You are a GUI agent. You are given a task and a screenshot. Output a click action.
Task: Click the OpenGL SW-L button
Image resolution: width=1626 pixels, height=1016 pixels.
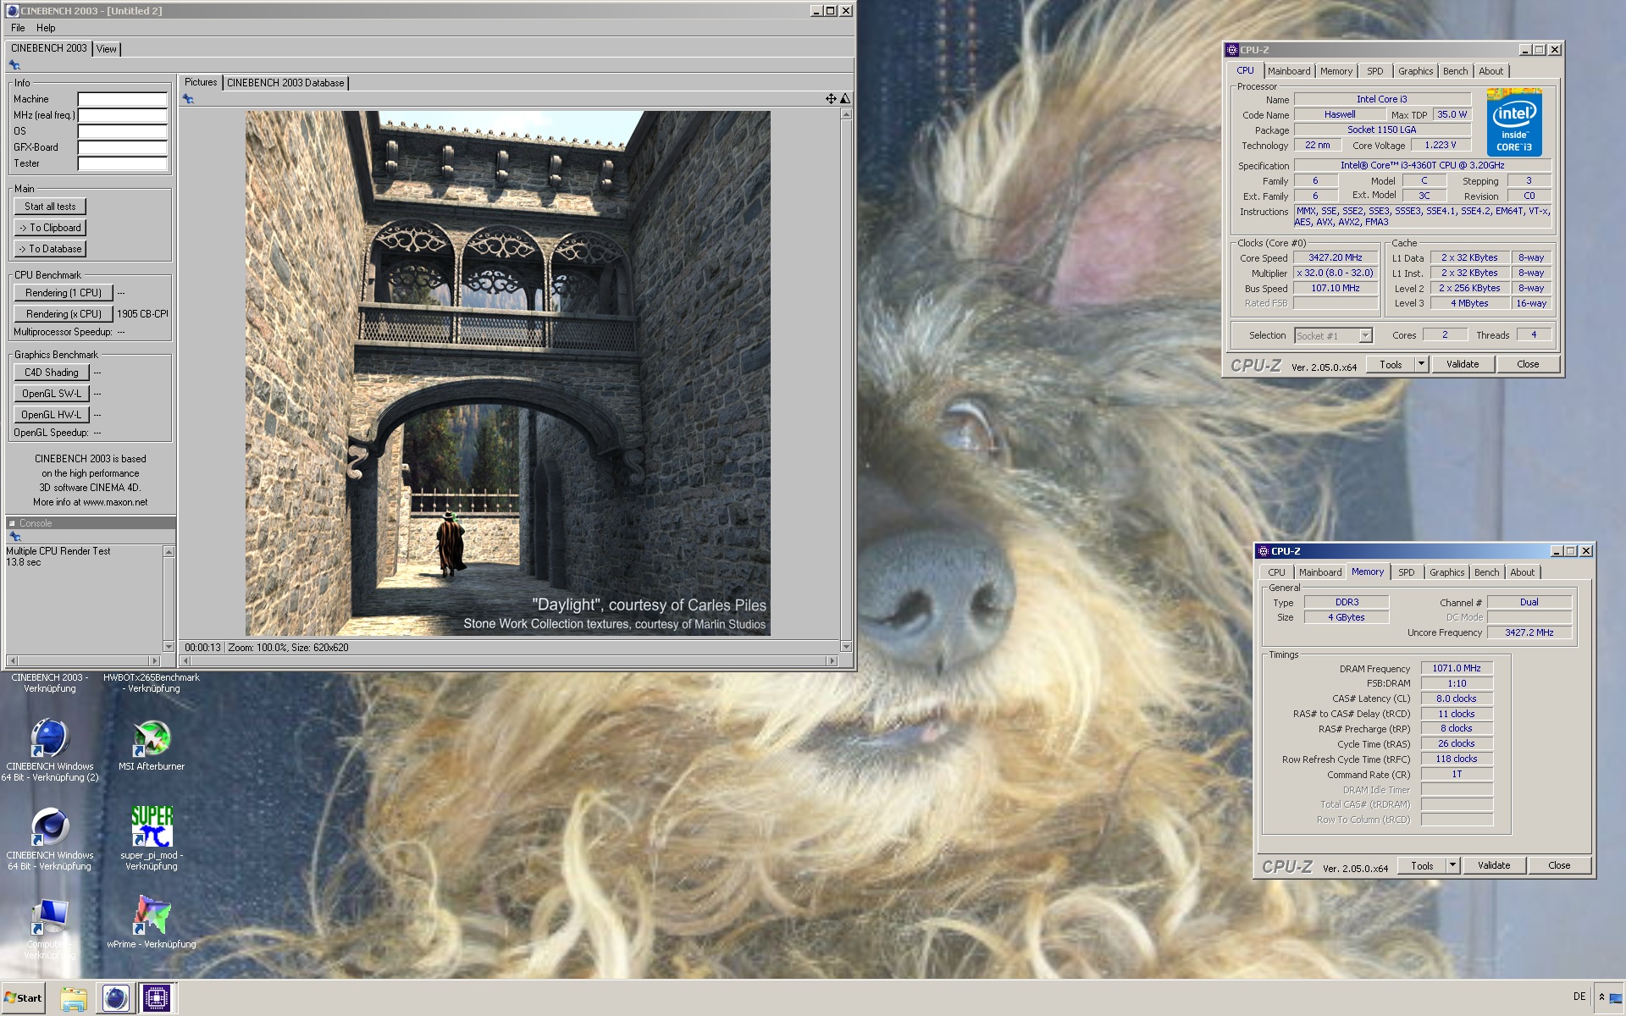click(x=51, y=394)
